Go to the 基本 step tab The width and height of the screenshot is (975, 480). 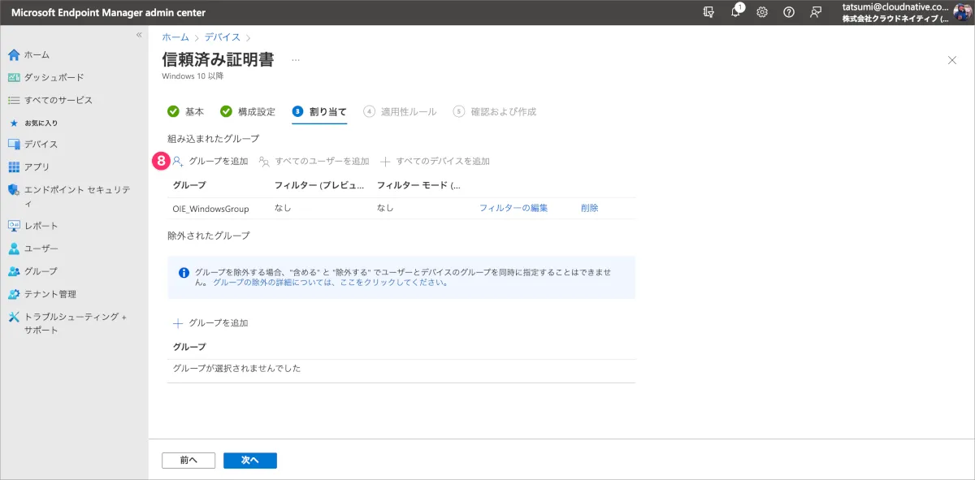coord(186,111)
